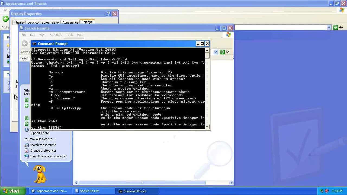The height and width of the screenshot is (195, 347).
Task: Click the Support Center link
Action: click(x=40, y=133)
